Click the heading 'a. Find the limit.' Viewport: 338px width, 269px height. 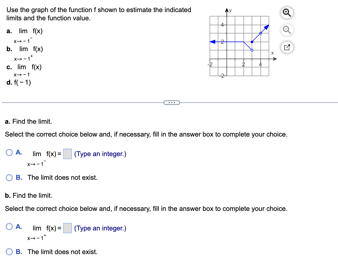point(28,121)
